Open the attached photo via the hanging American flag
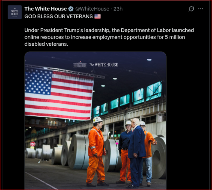212x190 pixels. point(59,95)
